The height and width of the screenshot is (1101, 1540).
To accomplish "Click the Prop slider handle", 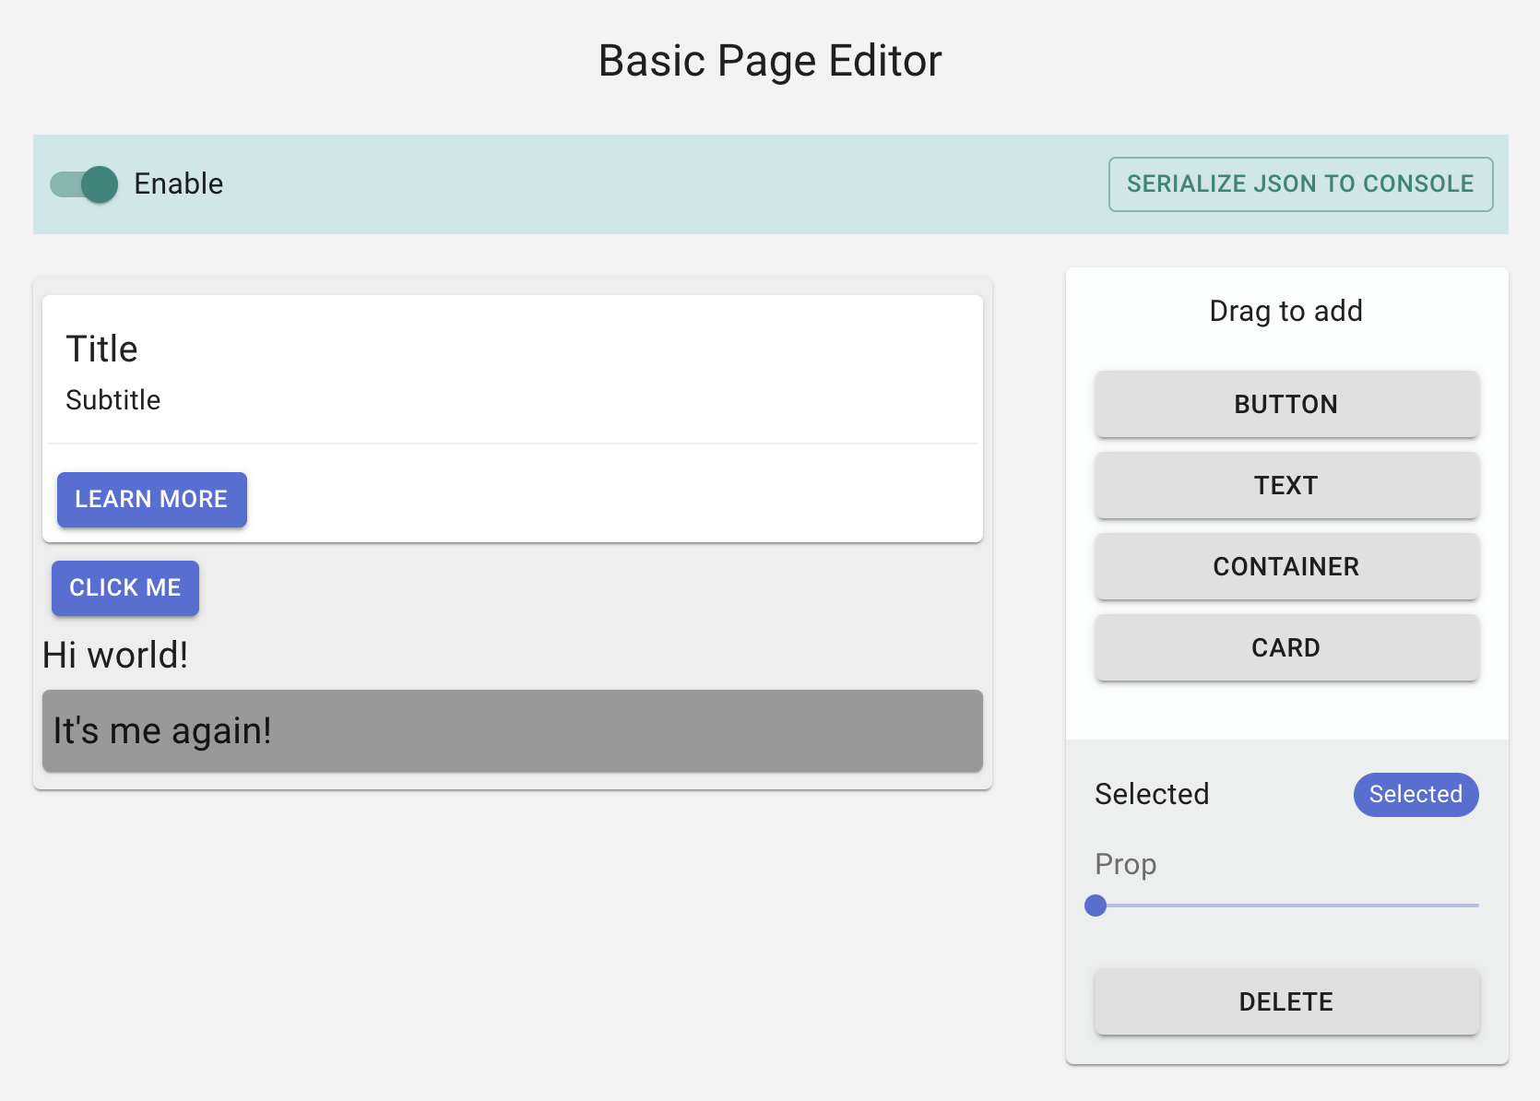I will [1096, 906].
